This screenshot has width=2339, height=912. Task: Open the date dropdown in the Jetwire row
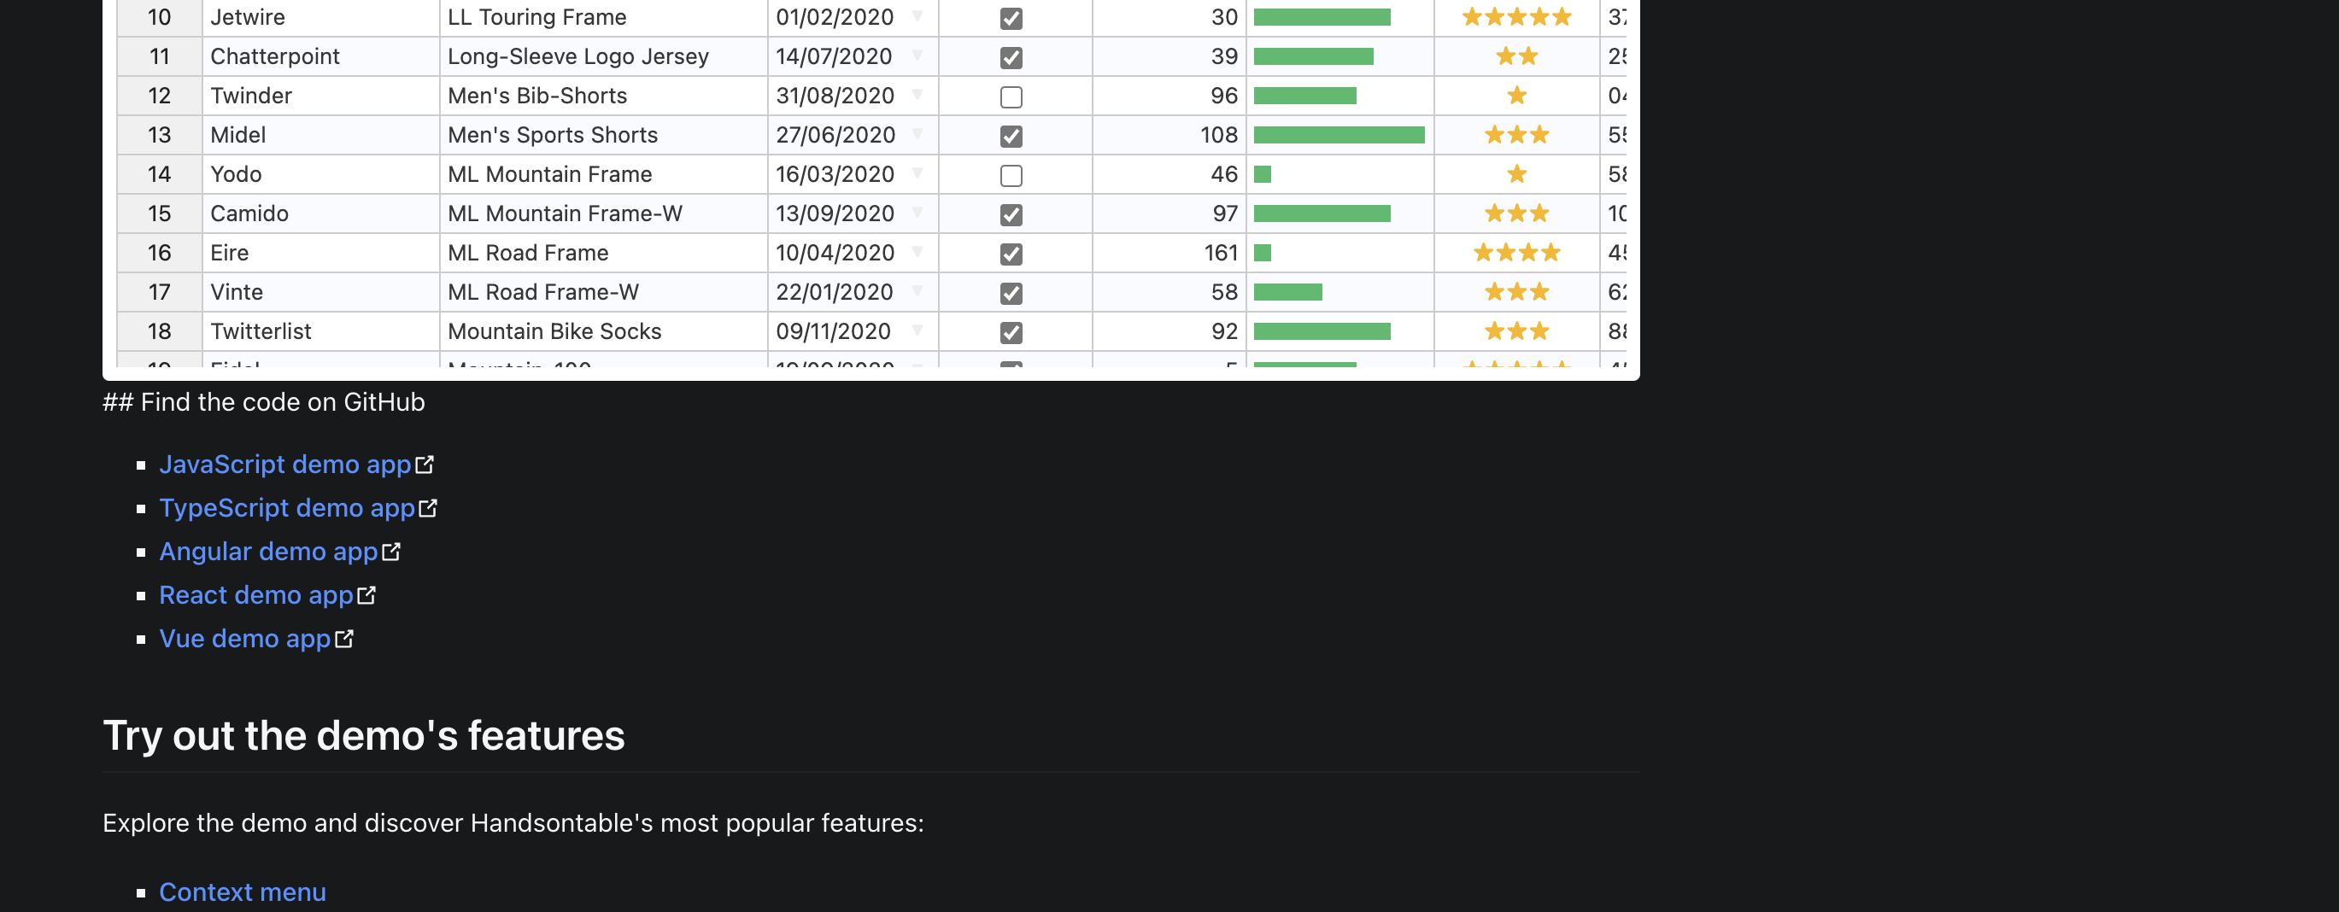pyautogui.click(x=917, y=17)
